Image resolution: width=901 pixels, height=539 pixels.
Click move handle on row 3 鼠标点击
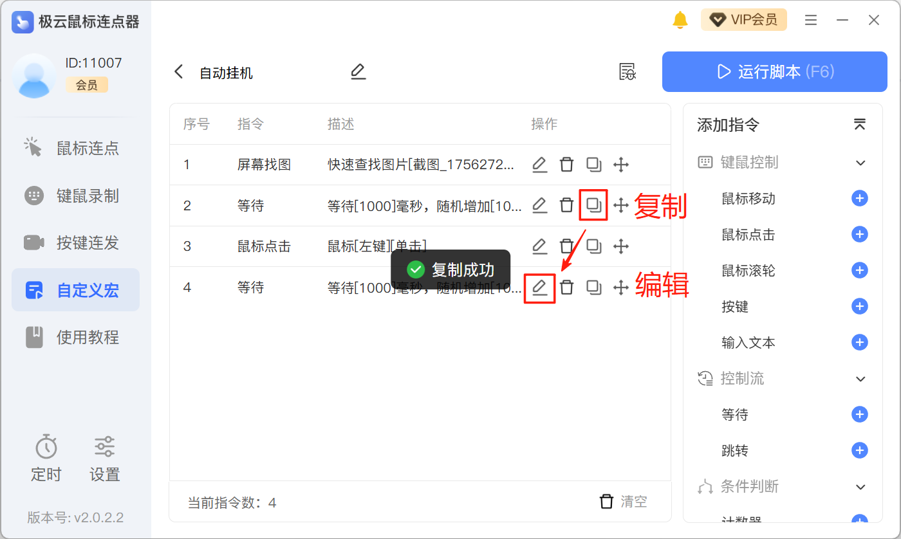pyautogui.click(x=620, y=246)
